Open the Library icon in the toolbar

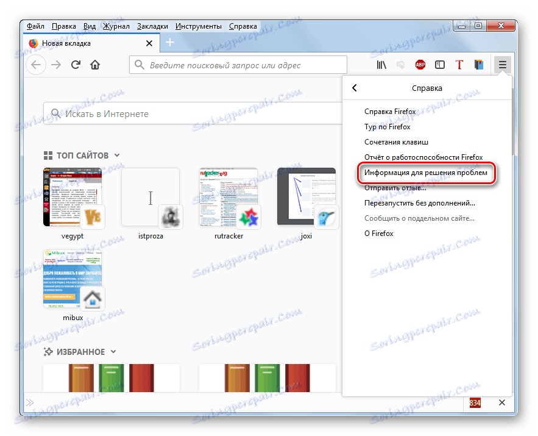381,65
